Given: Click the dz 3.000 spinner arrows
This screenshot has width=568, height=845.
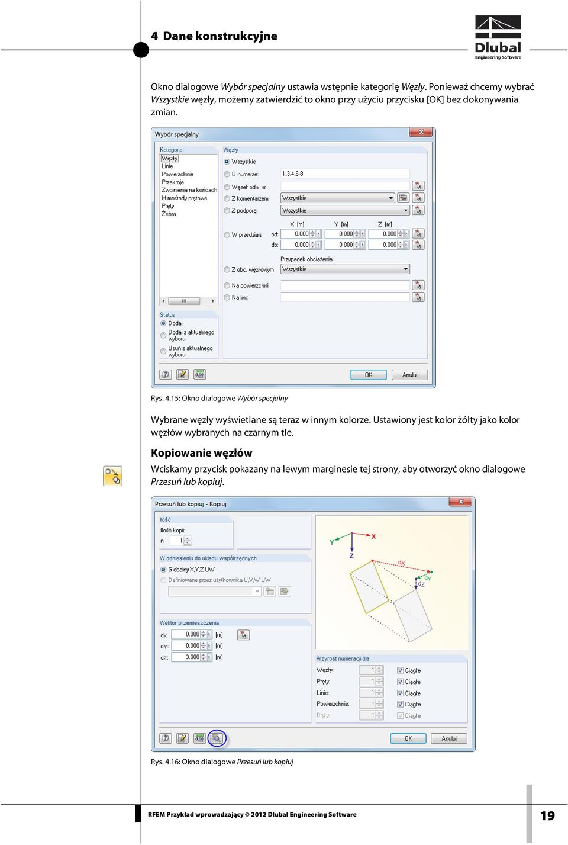Looking at the screenshot, I should (x=204, y=657).
